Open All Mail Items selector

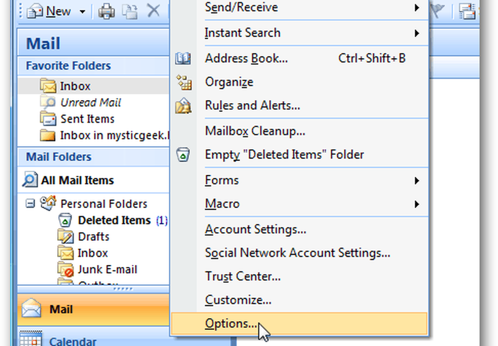[94, 180]
